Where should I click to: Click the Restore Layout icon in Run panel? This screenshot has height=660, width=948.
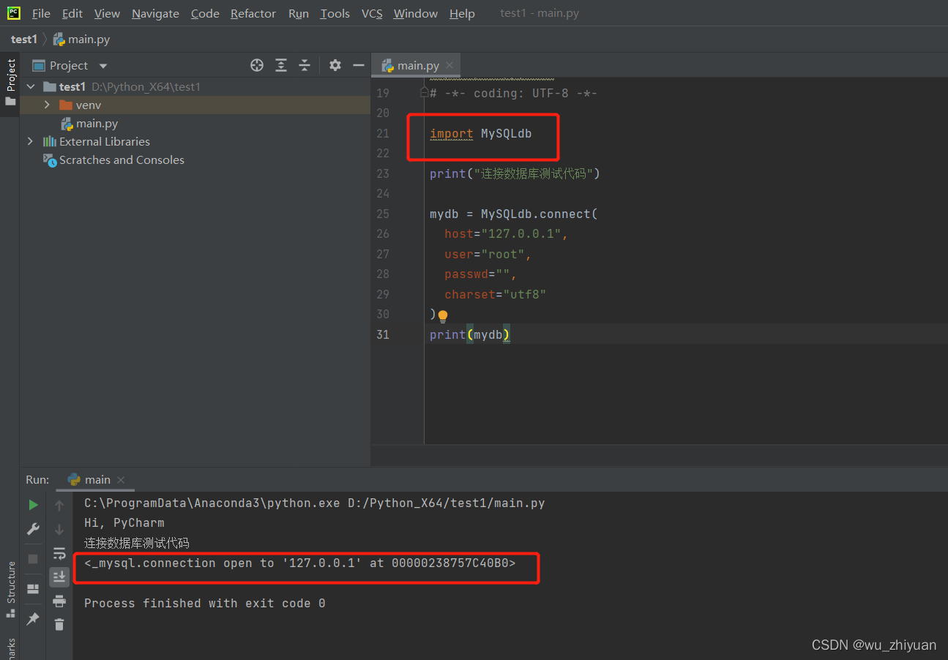pyautogui.click(x=33, y=588)
